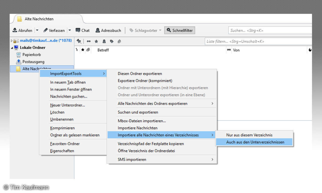Screen dimensions: 322x193
Task: Sort by the Betreff column header
Action: coord(103,50)
